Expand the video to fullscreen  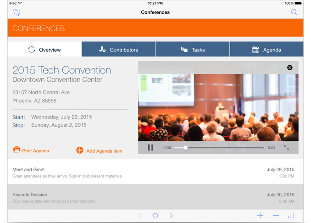click(x=286, y=148)
